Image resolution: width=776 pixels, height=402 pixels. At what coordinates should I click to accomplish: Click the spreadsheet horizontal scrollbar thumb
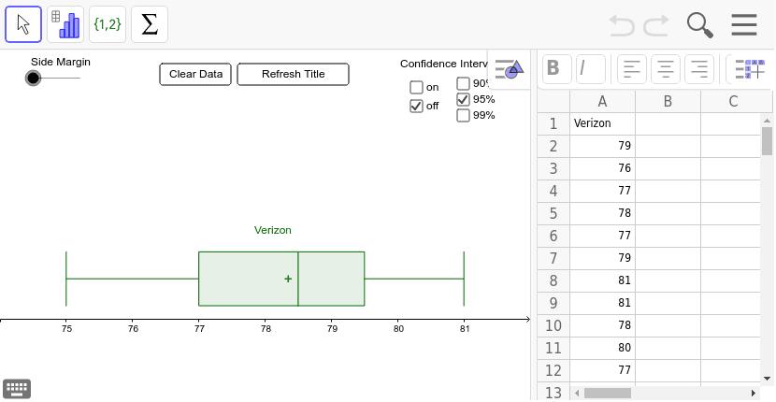(608, 393)
